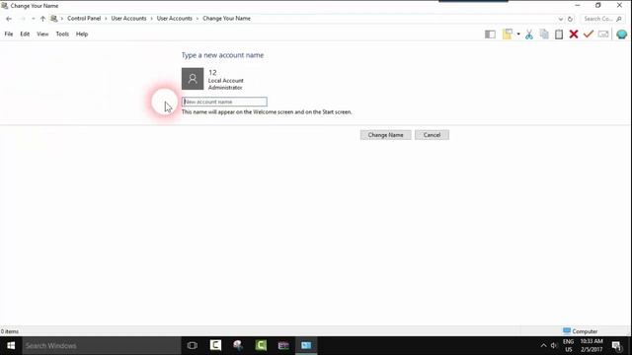This screenshot has height=355, width=632.
Task: Open the views dropdown arrow
Action: tap(518, 35)
